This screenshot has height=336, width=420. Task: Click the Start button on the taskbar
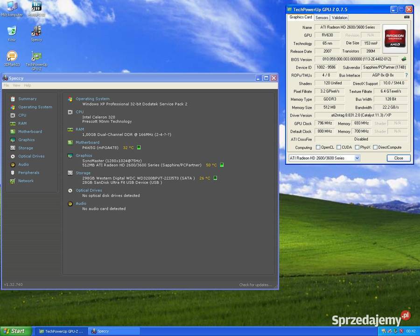[x=16, y=331]
